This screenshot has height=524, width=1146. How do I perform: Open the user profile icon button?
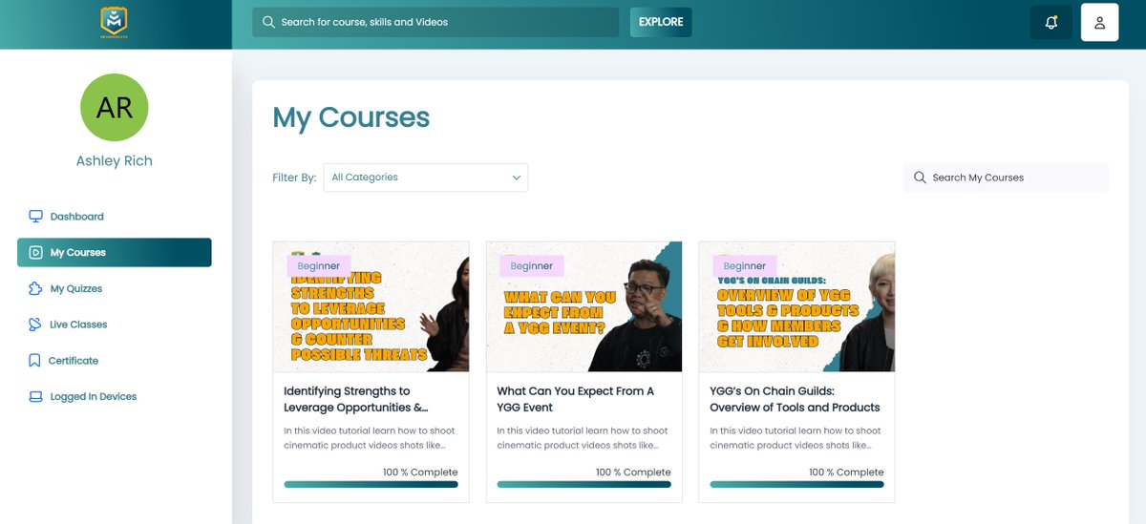pyautogui.click(x=1099, y=22)
